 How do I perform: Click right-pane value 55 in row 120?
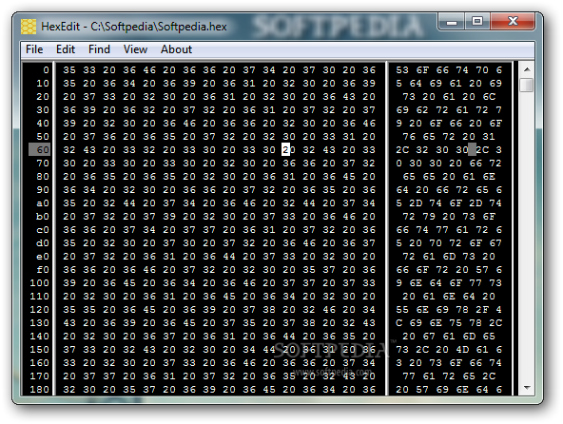tap(402, 310)
